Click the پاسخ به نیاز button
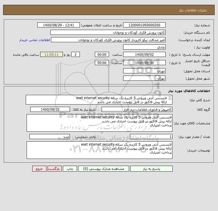Viewport: 218px width, 211px height. [151, 169]
